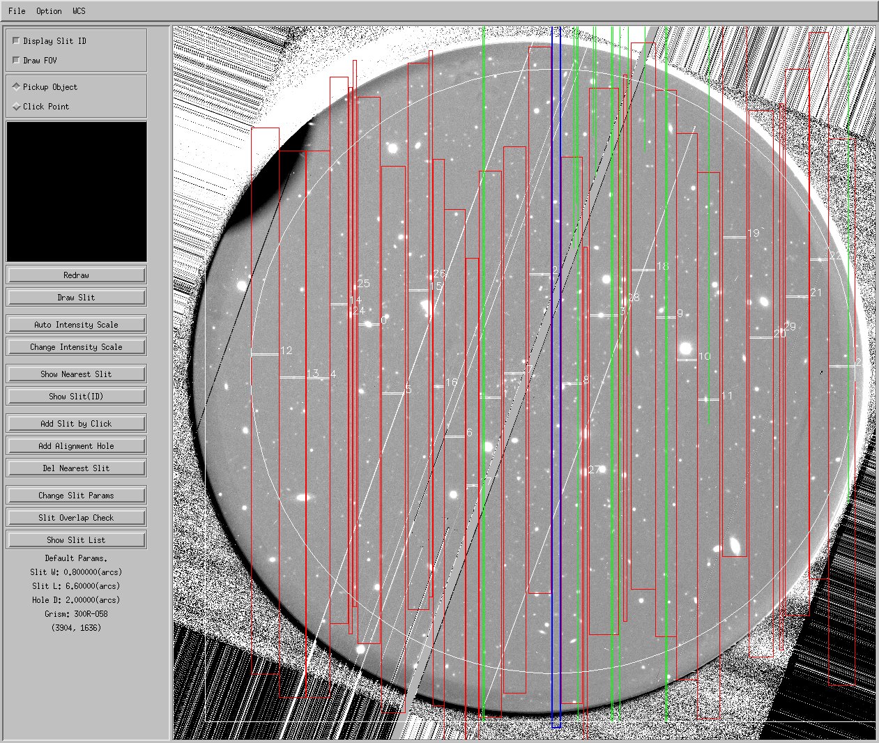879x743 pixels.
Task: Apply Auto Intensity Scale
Action: pyautogui.click(x=76, y=324)
